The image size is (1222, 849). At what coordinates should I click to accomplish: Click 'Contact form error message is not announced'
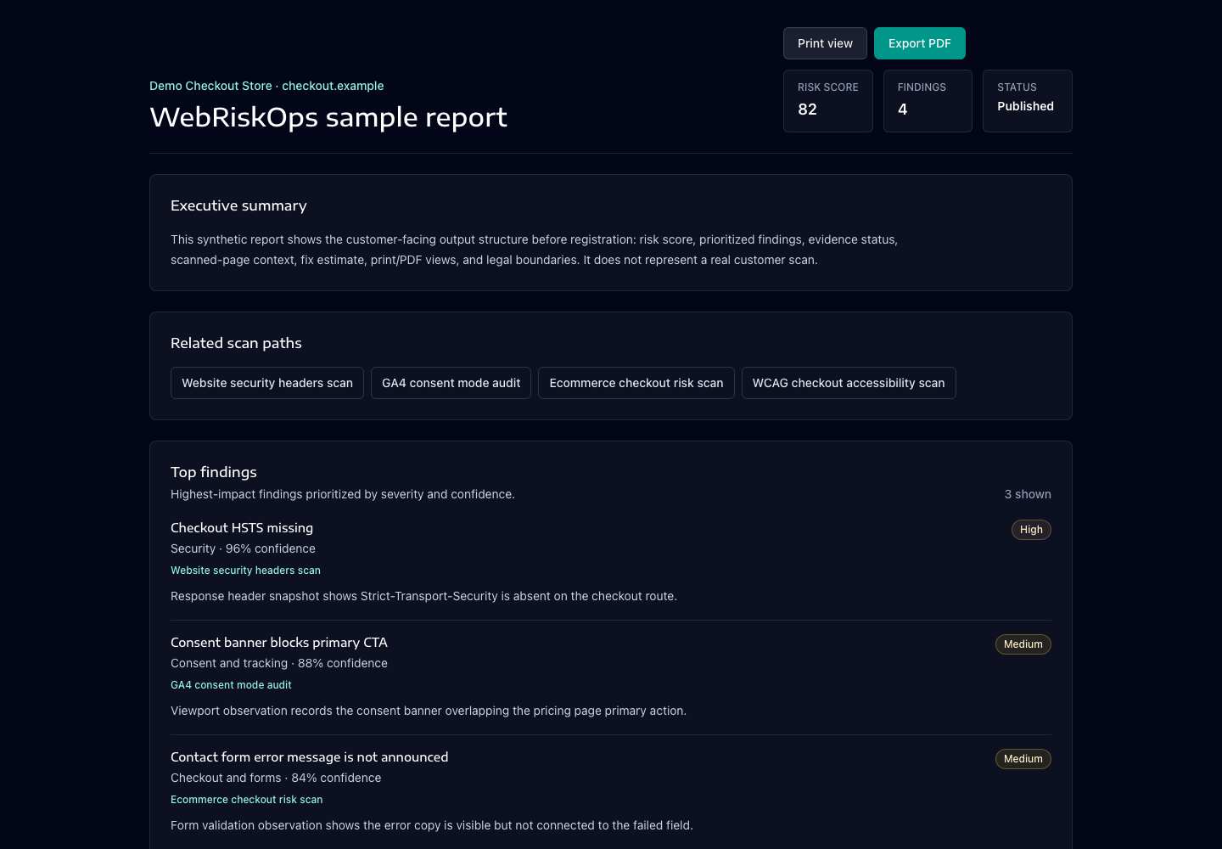click(x=310, y=757)
